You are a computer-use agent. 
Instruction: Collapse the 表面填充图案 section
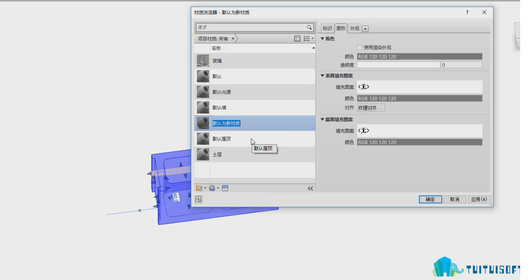tap(322, 76)
